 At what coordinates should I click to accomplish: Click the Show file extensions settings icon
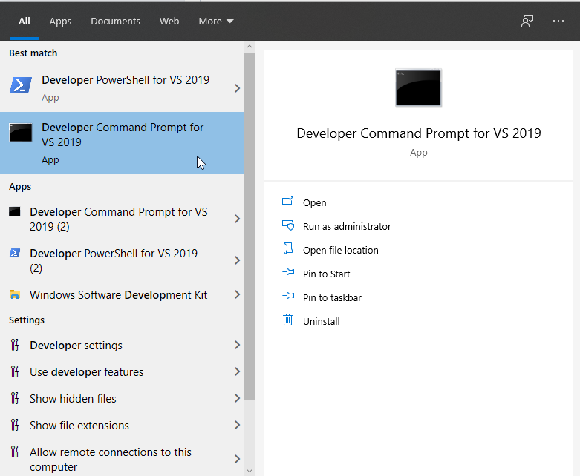tap(14, 425)
